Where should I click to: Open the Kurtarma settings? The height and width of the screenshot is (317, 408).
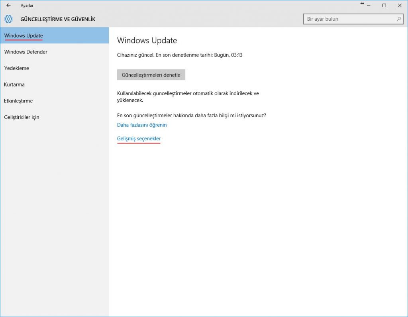tap(14, 85)
